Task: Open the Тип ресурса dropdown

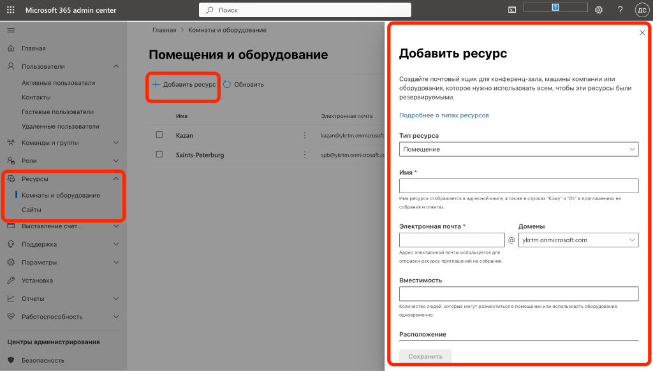Action: [518, 149]
